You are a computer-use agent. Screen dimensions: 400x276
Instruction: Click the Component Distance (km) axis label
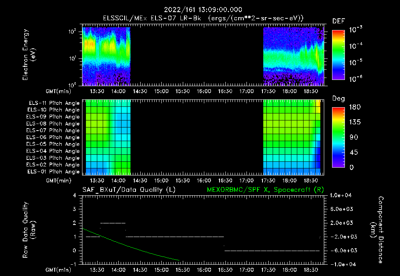(377, 230)
